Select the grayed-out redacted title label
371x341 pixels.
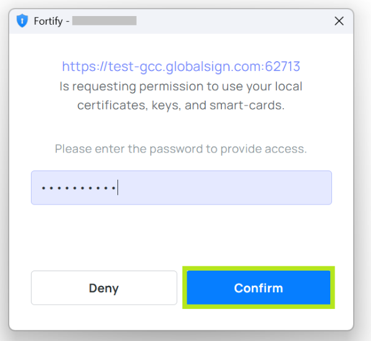coord(104,20)
